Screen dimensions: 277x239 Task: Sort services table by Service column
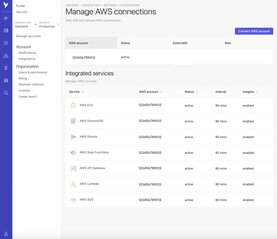(x=83, y=92)
